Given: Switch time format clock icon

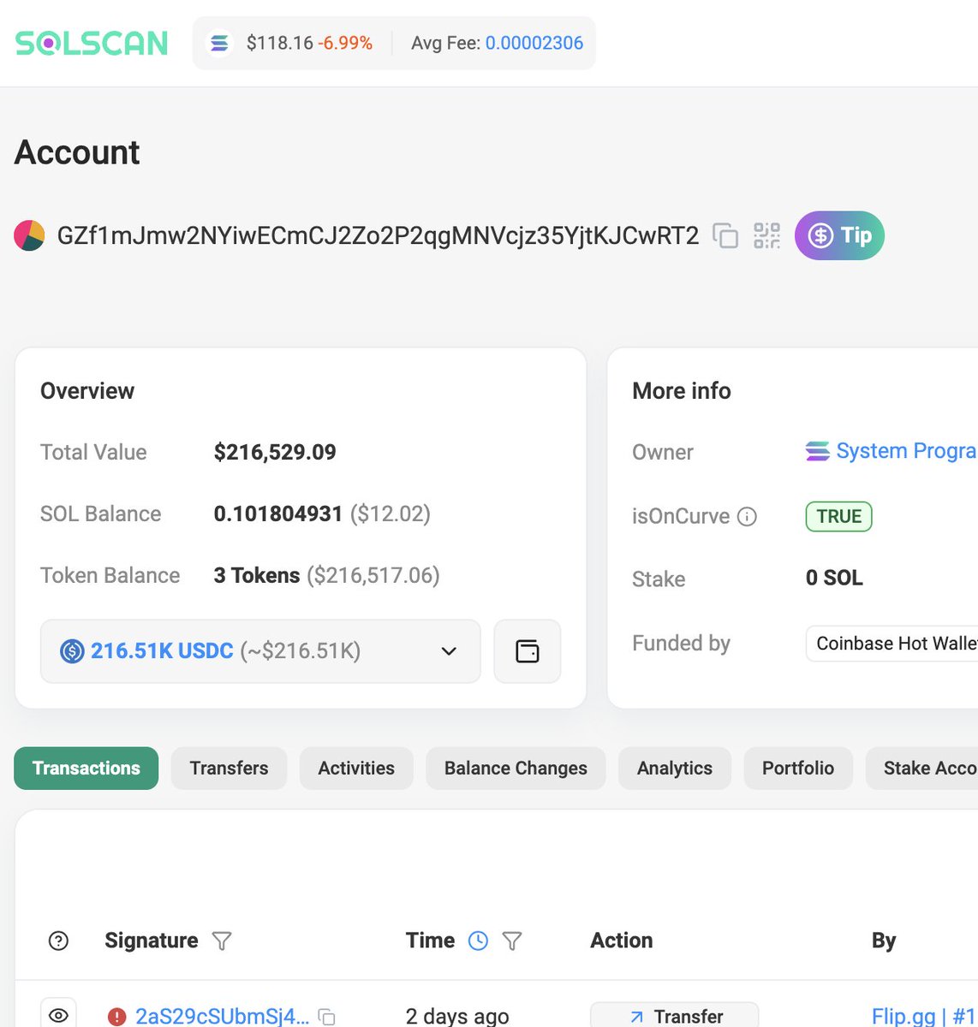Looking at the screenshot, I should [x=478, y=941].
